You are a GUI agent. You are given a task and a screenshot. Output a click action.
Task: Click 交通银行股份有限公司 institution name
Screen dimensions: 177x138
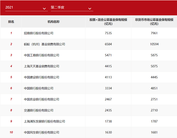click(39, 110)
